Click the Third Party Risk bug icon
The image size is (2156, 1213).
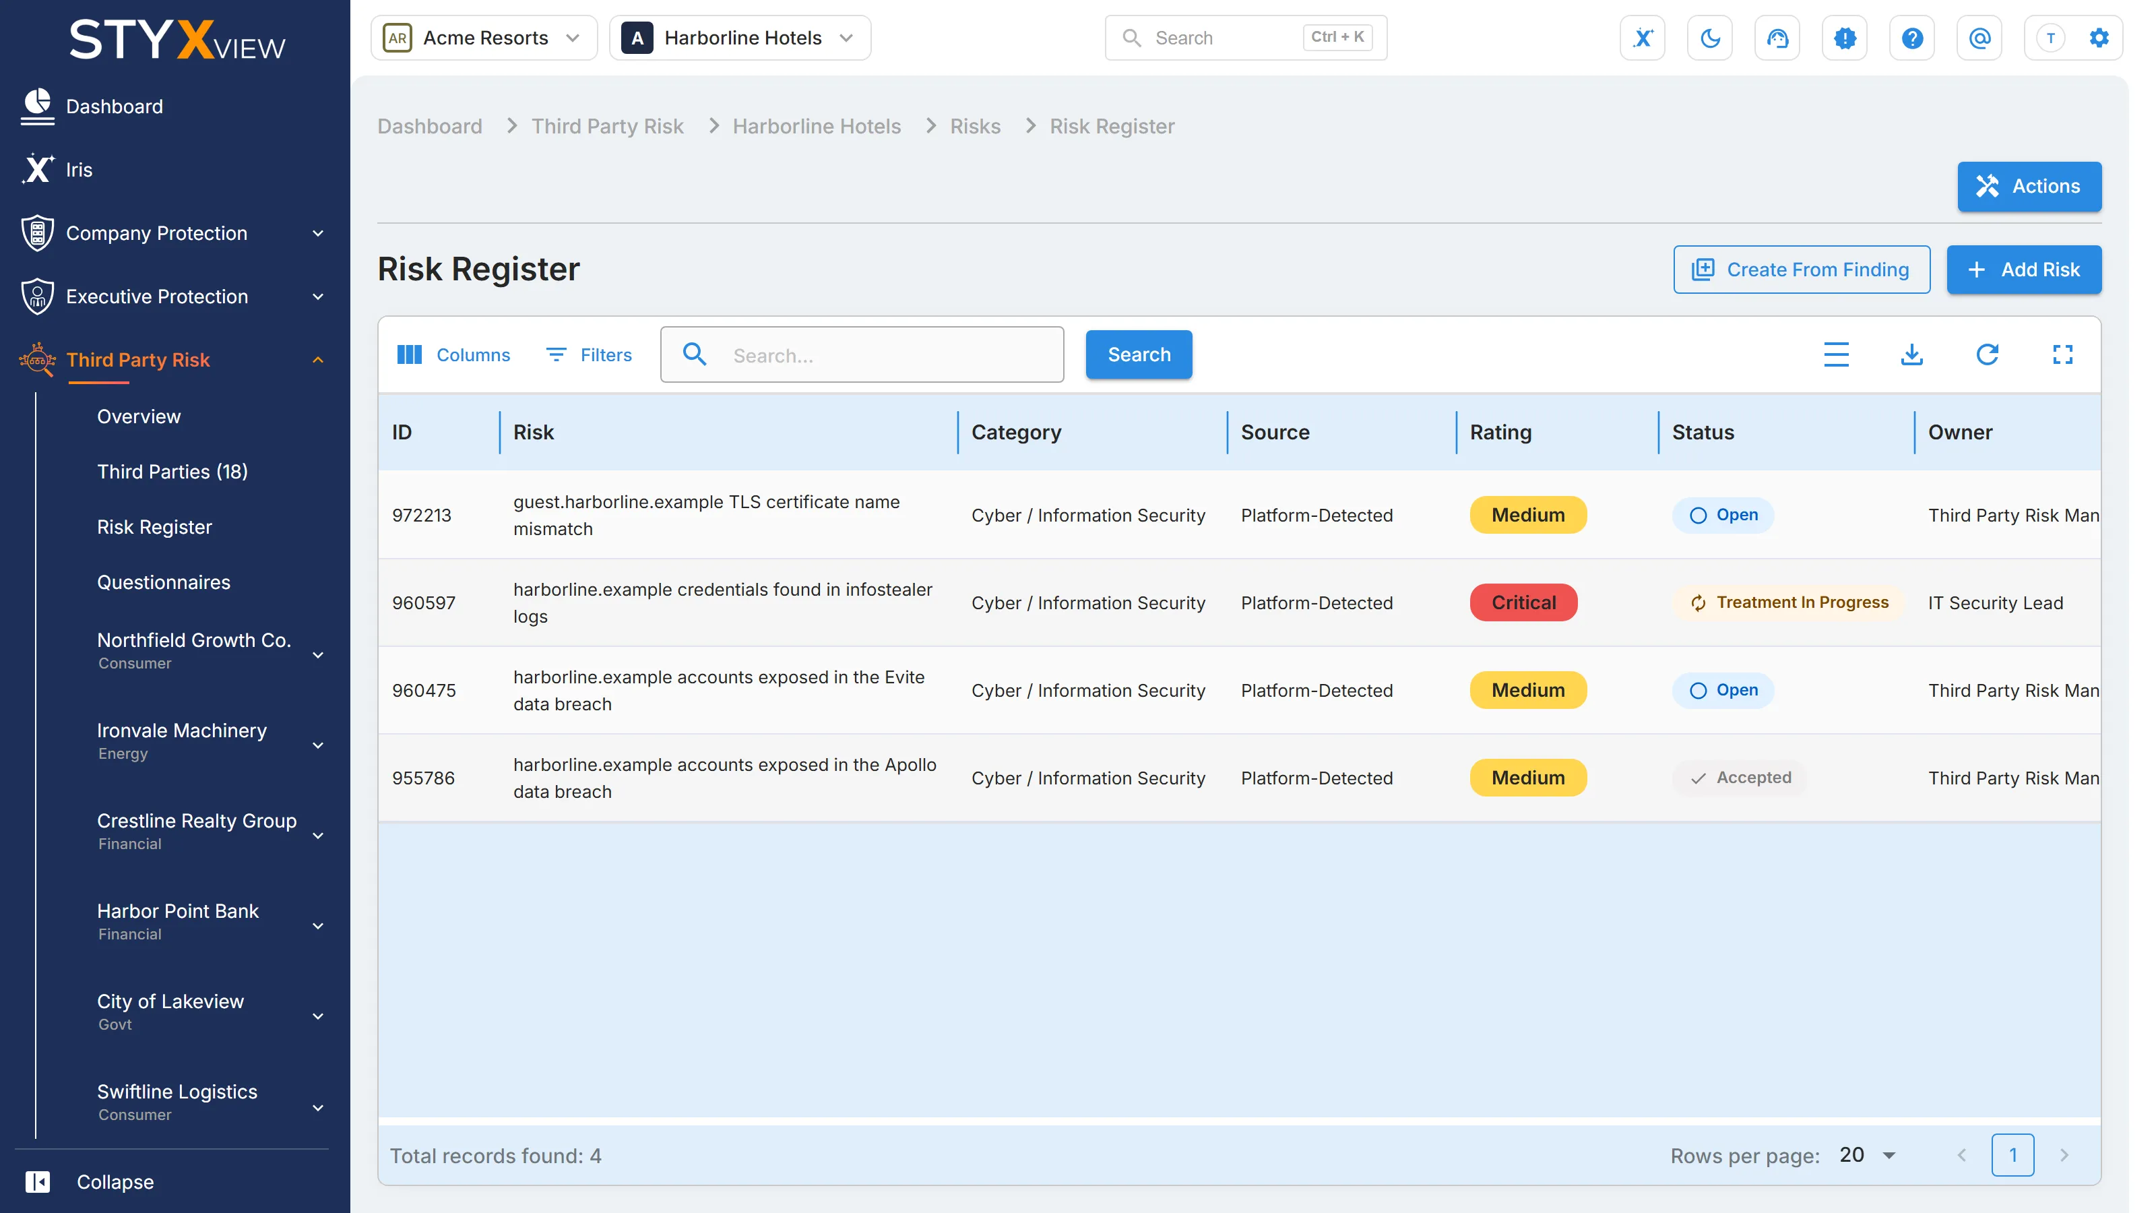[x=38, y=360]
